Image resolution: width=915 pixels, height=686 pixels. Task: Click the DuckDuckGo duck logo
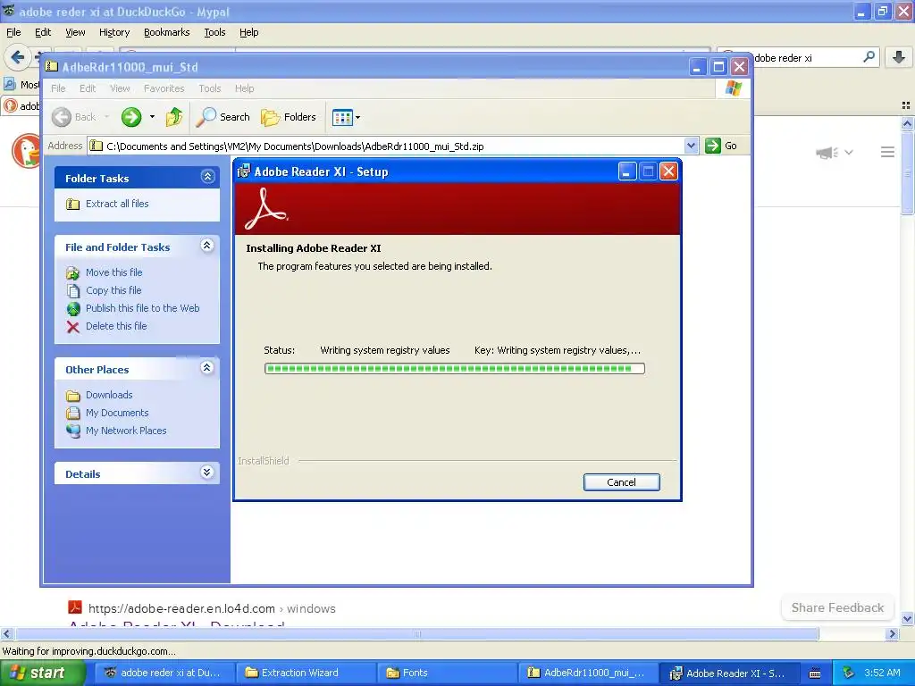click(x=26, y=151)
